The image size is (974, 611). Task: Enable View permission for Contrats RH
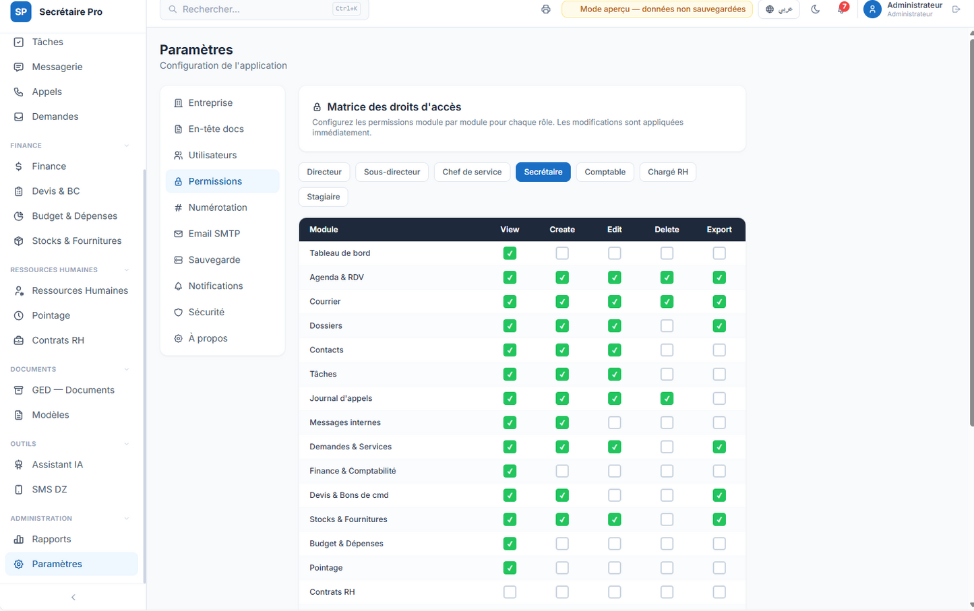click(510, 592)
